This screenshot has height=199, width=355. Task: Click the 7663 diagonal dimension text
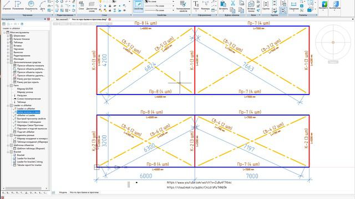point(248,66)
